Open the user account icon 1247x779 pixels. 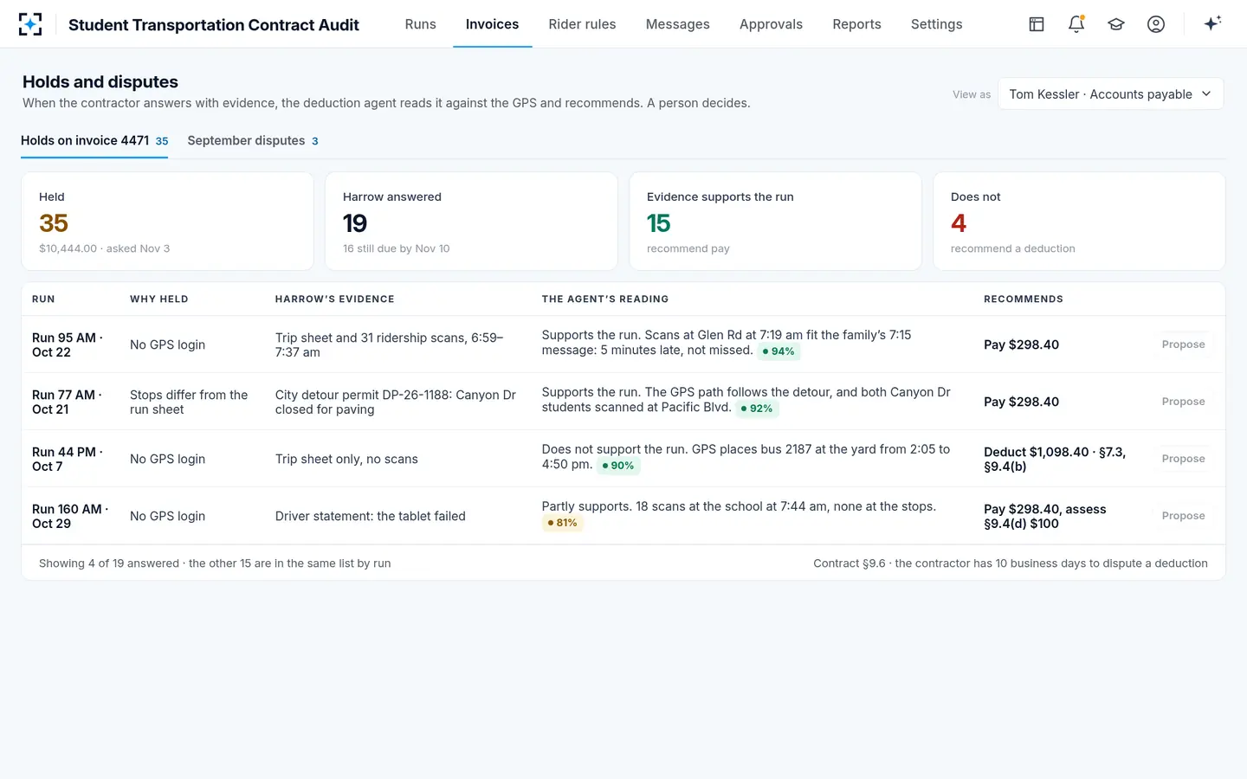tap(1156, 24)
